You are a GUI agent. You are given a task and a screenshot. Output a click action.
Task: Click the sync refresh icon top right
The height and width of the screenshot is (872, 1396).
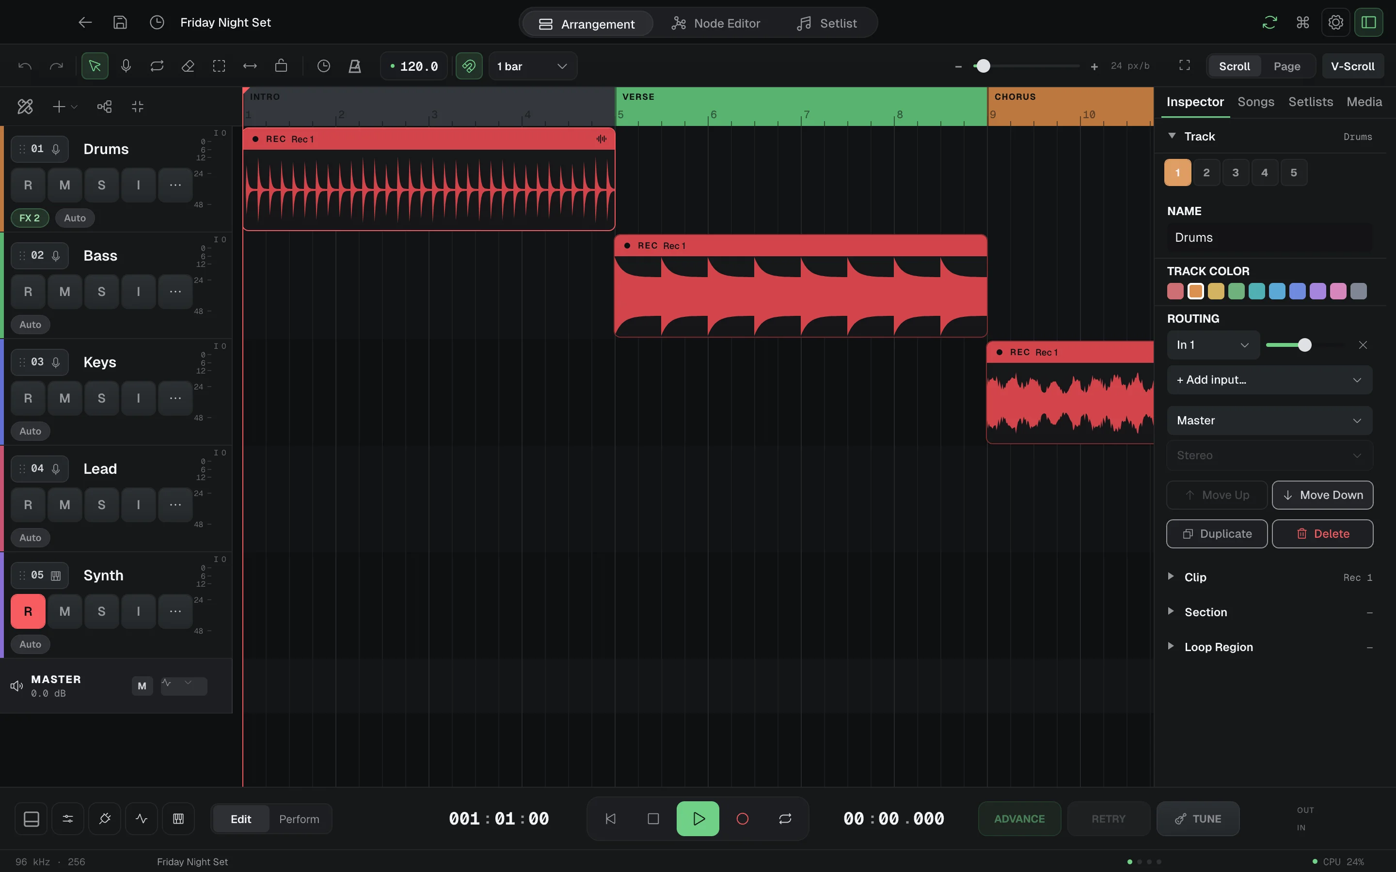1269,22
